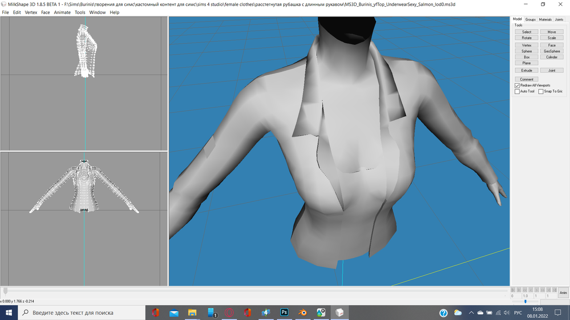Activate the Rotate tool button

527,38
